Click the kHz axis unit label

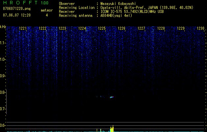point(3,27)
